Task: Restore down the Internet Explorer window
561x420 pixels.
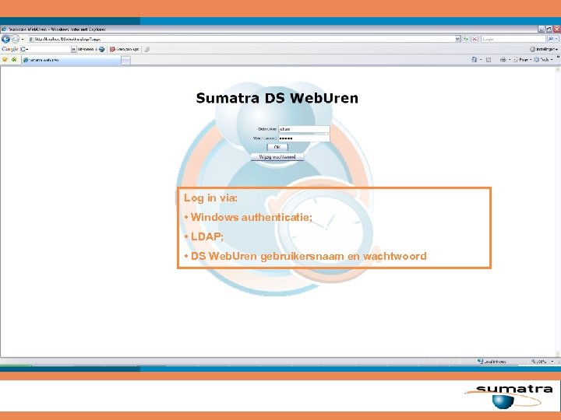Action: pos(549,30)
